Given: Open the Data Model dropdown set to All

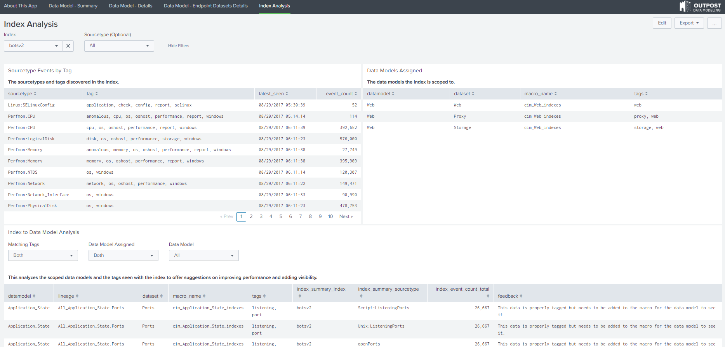Looking at the screenshot, I should point(204,255).
